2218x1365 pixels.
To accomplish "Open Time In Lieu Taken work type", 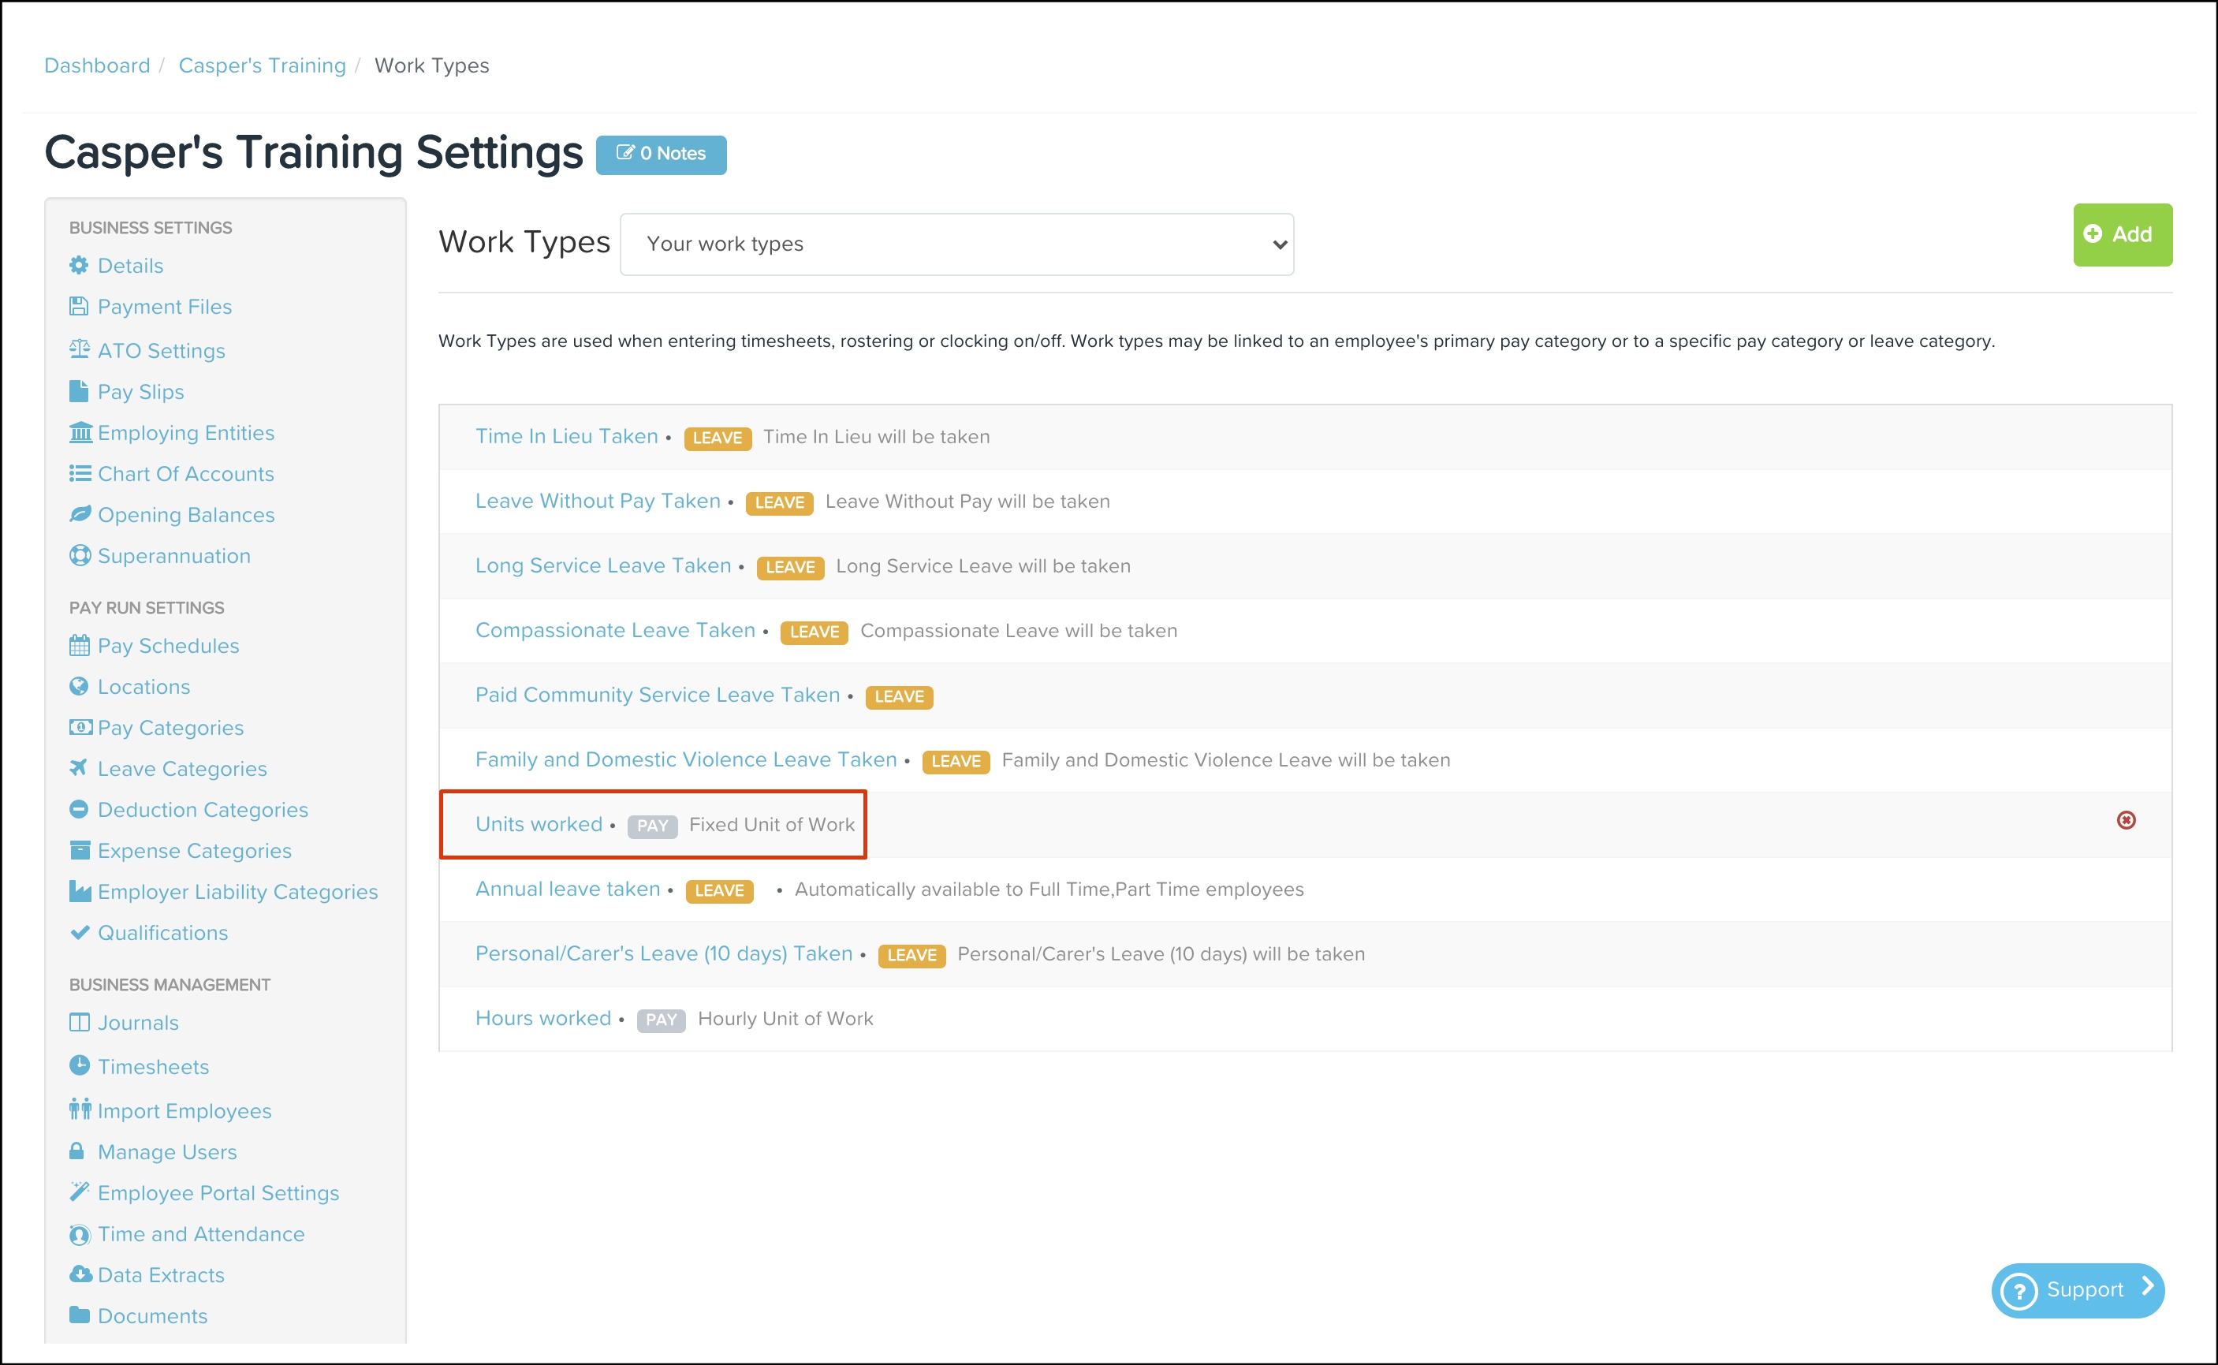I will click(x=567, y=436).
